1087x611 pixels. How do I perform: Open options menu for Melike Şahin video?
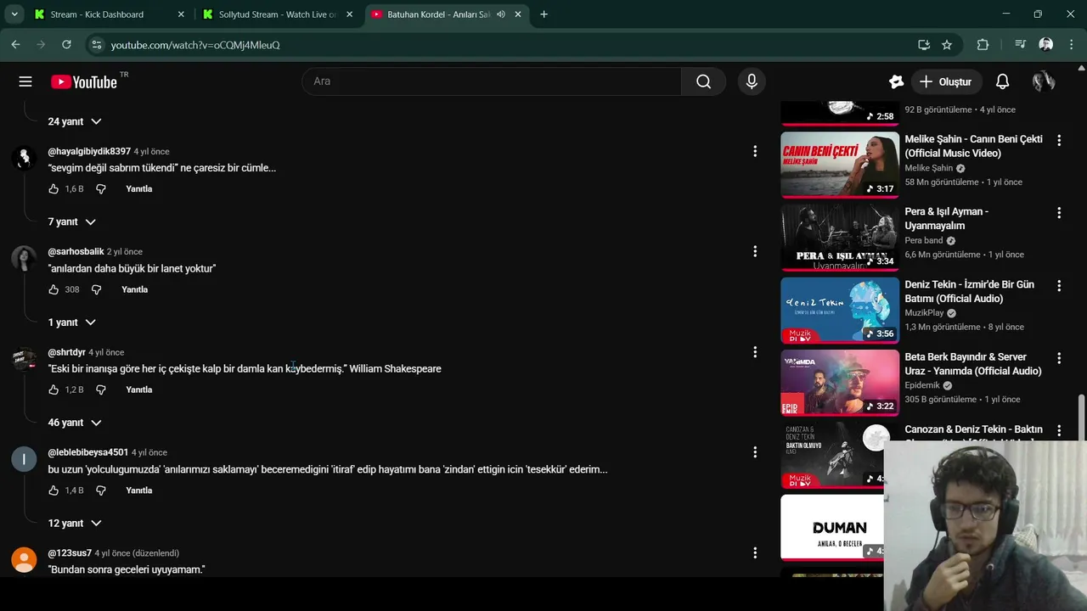tap(1059, 140)
